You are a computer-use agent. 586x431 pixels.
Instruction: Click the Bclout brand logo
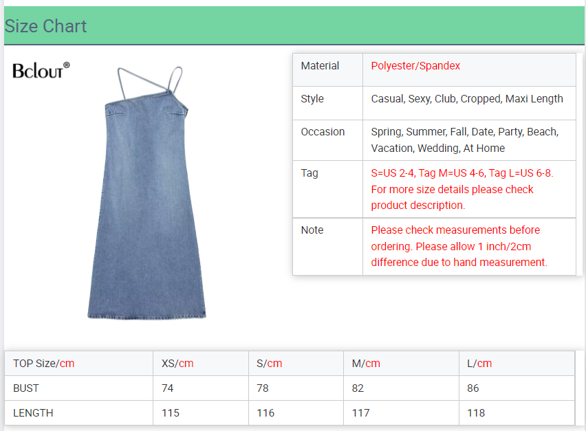click(x=41, y=70)
